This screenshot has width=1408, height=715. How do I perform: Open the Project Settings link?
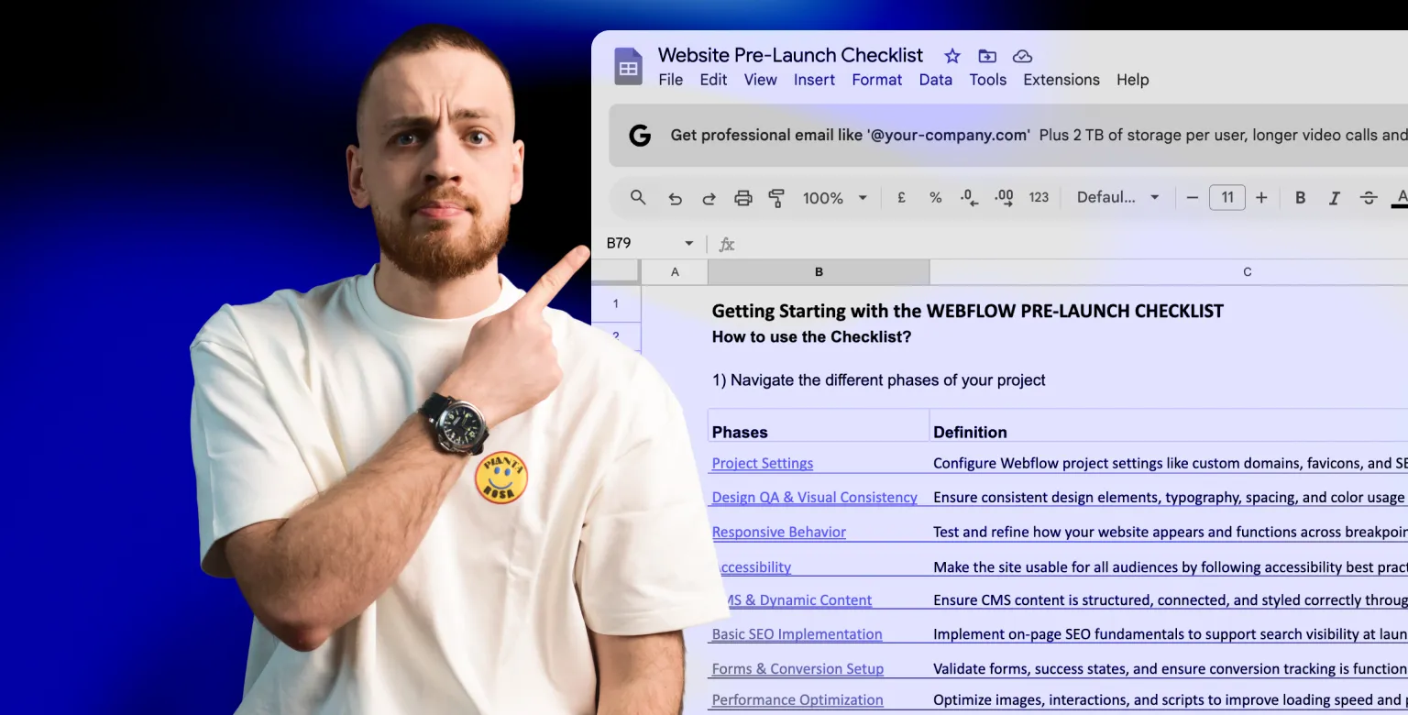point(763,463)
